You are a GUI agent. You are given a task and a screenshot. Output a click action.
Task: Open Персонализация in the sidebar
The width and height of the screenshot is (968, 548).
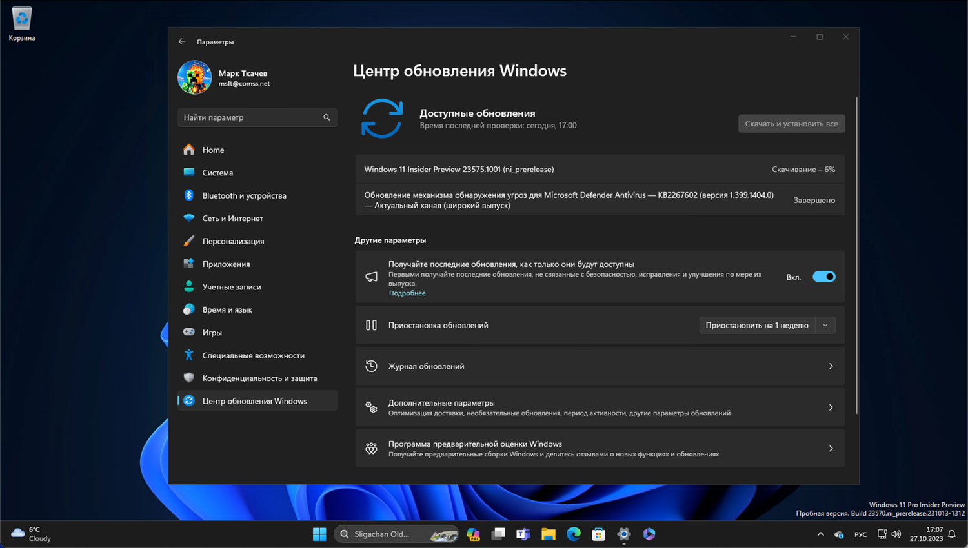(x=234, y=240)
